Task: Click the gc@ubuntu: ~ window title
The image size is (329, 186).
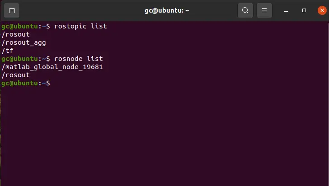Action: pos(167,10)
